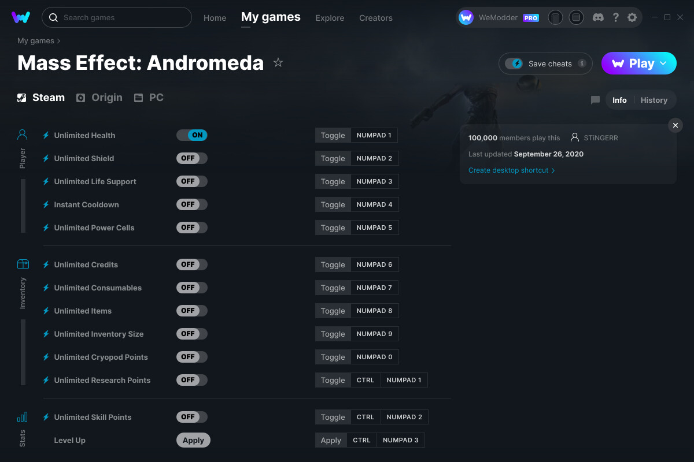This screenshot has height=462, width=694.
Task: Enable Unlimited Skill Points toggle
Action: point(191,417)
